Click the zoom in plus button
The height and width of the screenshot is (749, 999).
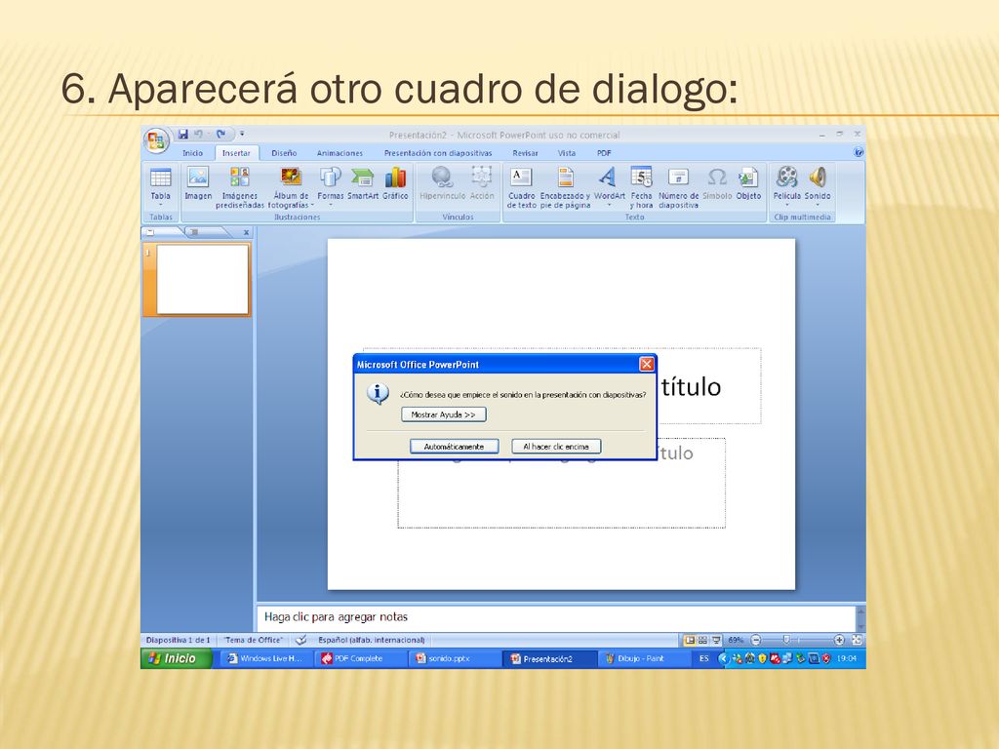point(839,640)
